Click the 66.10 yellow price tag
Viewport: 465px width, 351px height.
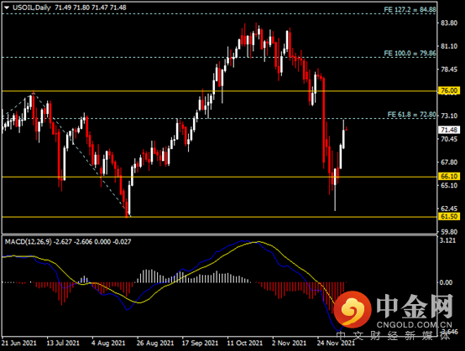click(449, 177)
